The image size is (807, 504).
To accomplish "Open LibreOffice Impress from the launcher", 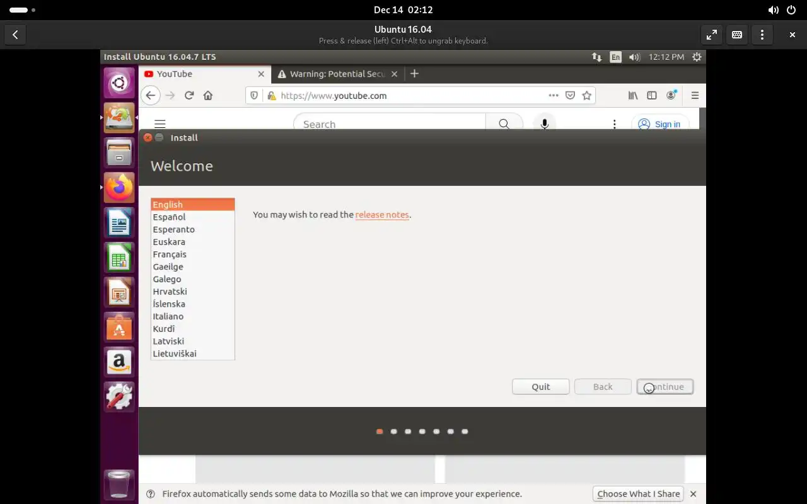I will [119, 292].
